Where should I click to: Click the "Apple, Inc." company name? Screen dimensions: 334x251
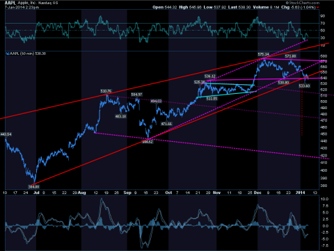(x=26, y=3)
